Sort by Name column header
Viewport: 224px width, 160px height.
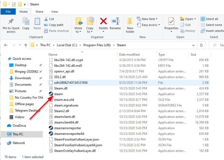pyautogui.click(x=53, y=55)
